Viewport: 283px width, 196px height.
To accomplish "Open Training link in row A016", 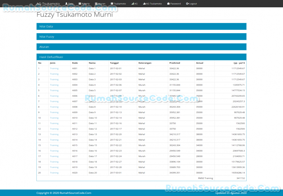I will (x=54, y=151).
